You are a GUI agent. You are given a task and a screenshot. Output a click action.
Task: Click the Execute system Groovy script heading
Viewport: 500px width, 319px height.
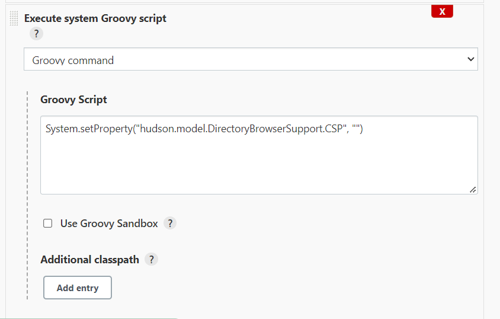click(95, 18)
